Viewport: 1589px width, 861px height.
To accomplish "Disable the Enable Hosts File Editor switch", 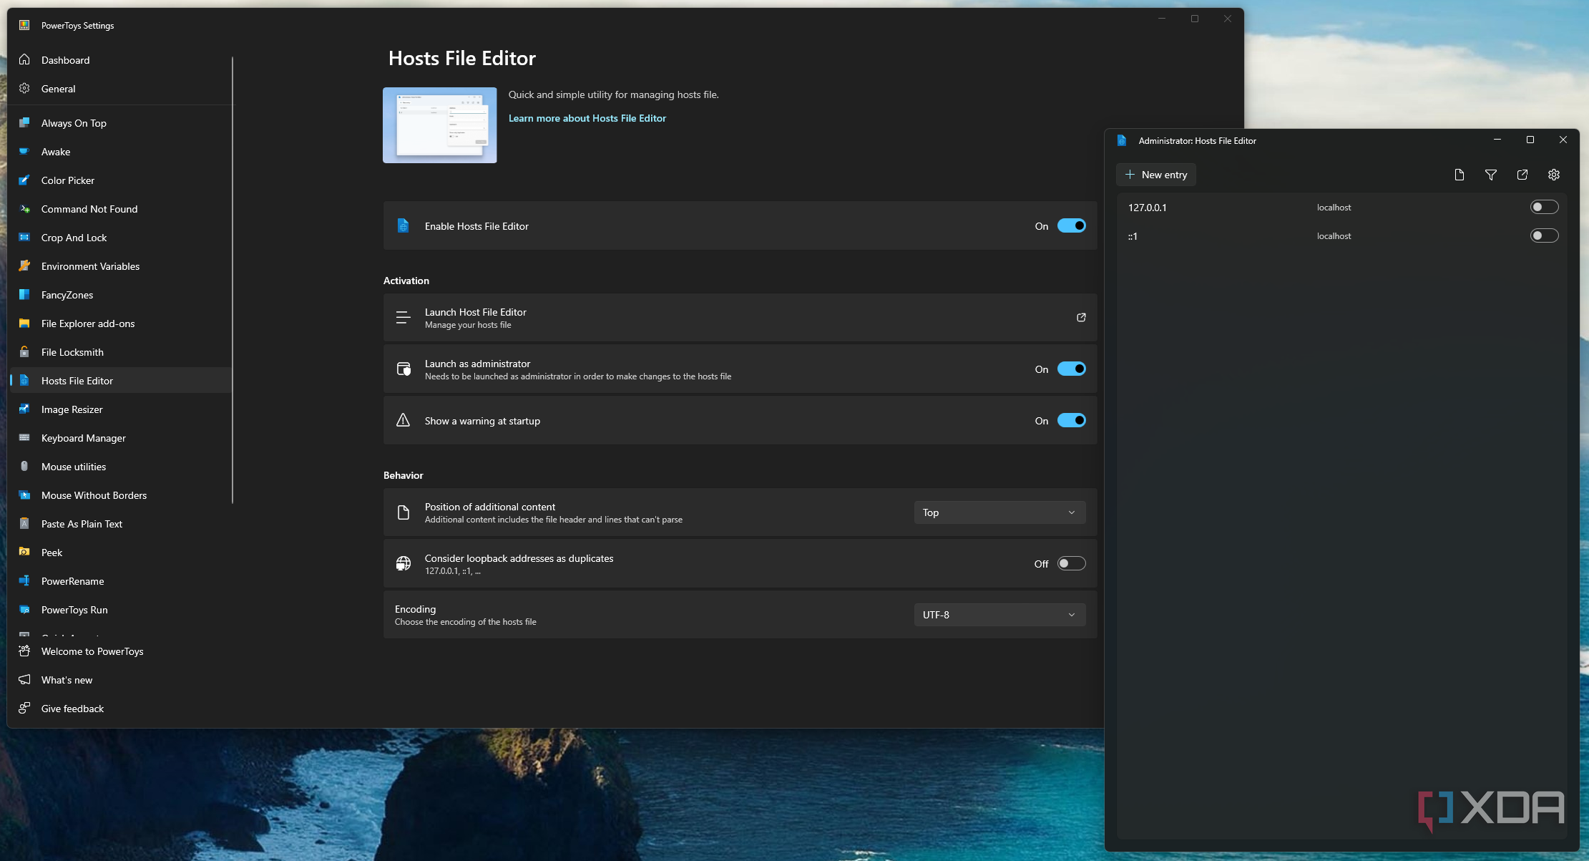I will [x=1072, y=226].
